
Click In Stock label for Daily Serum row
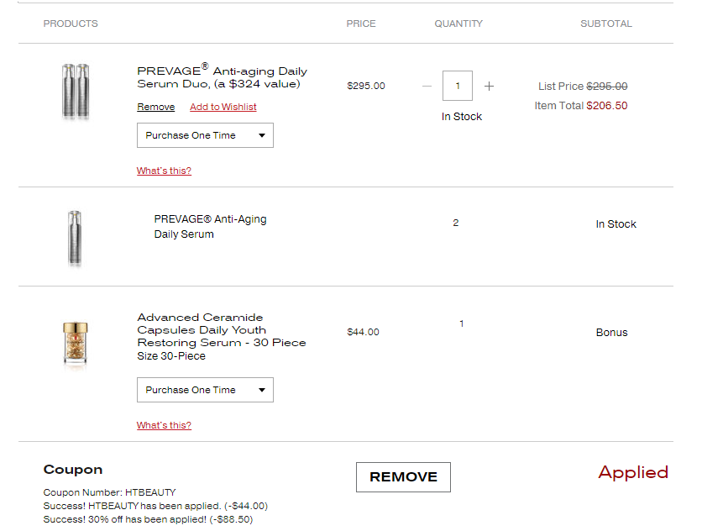click(x=616, y=224)
